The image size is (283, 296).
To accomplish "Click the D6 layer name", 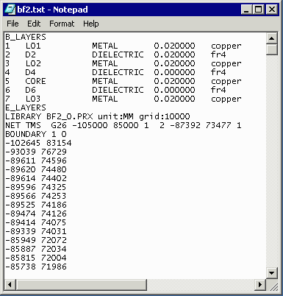I will click(30, 90).
